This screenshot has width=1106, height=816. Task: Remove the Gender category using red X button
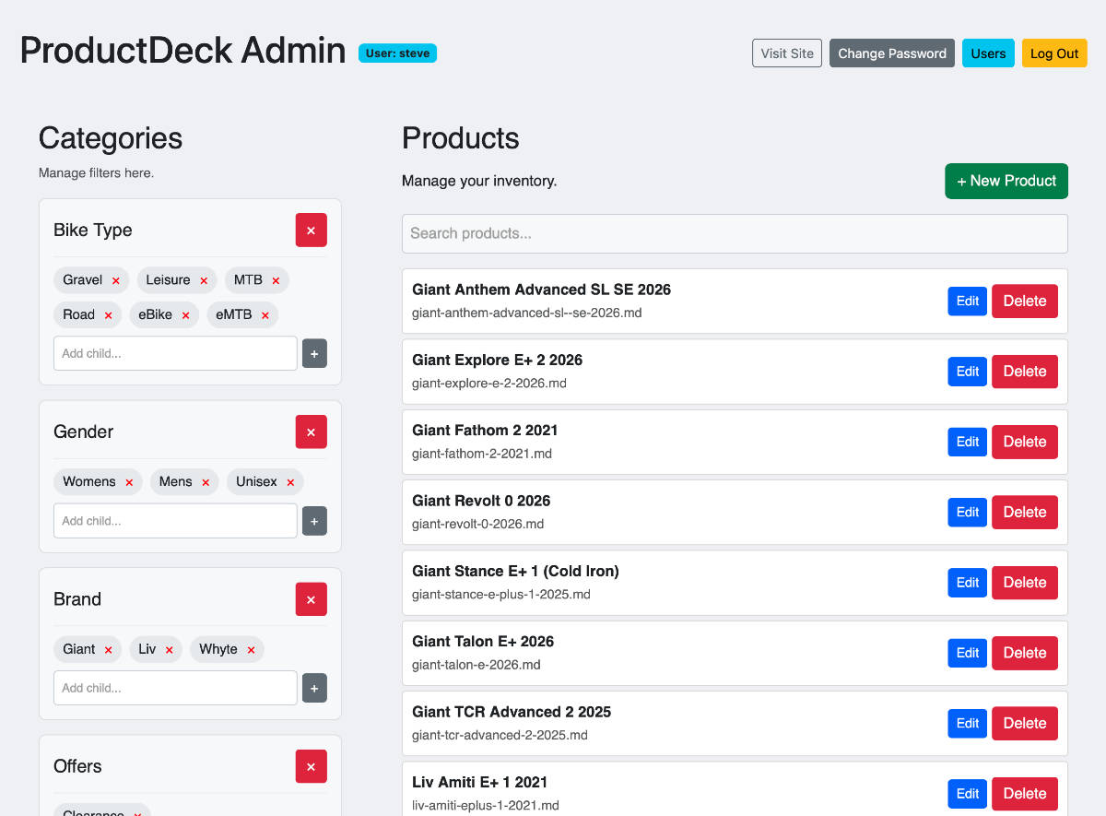click(x=311, y=432)
